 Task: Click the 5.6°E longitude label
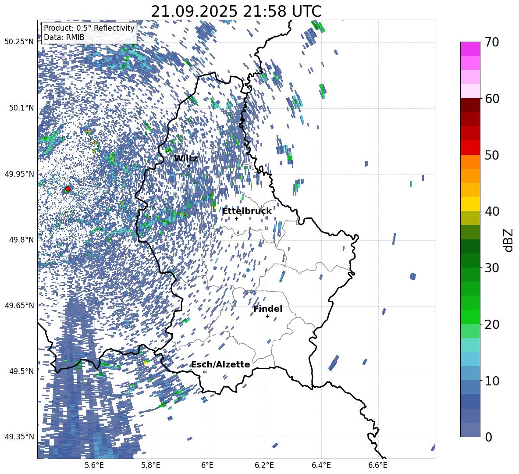(x=94, y=465)
